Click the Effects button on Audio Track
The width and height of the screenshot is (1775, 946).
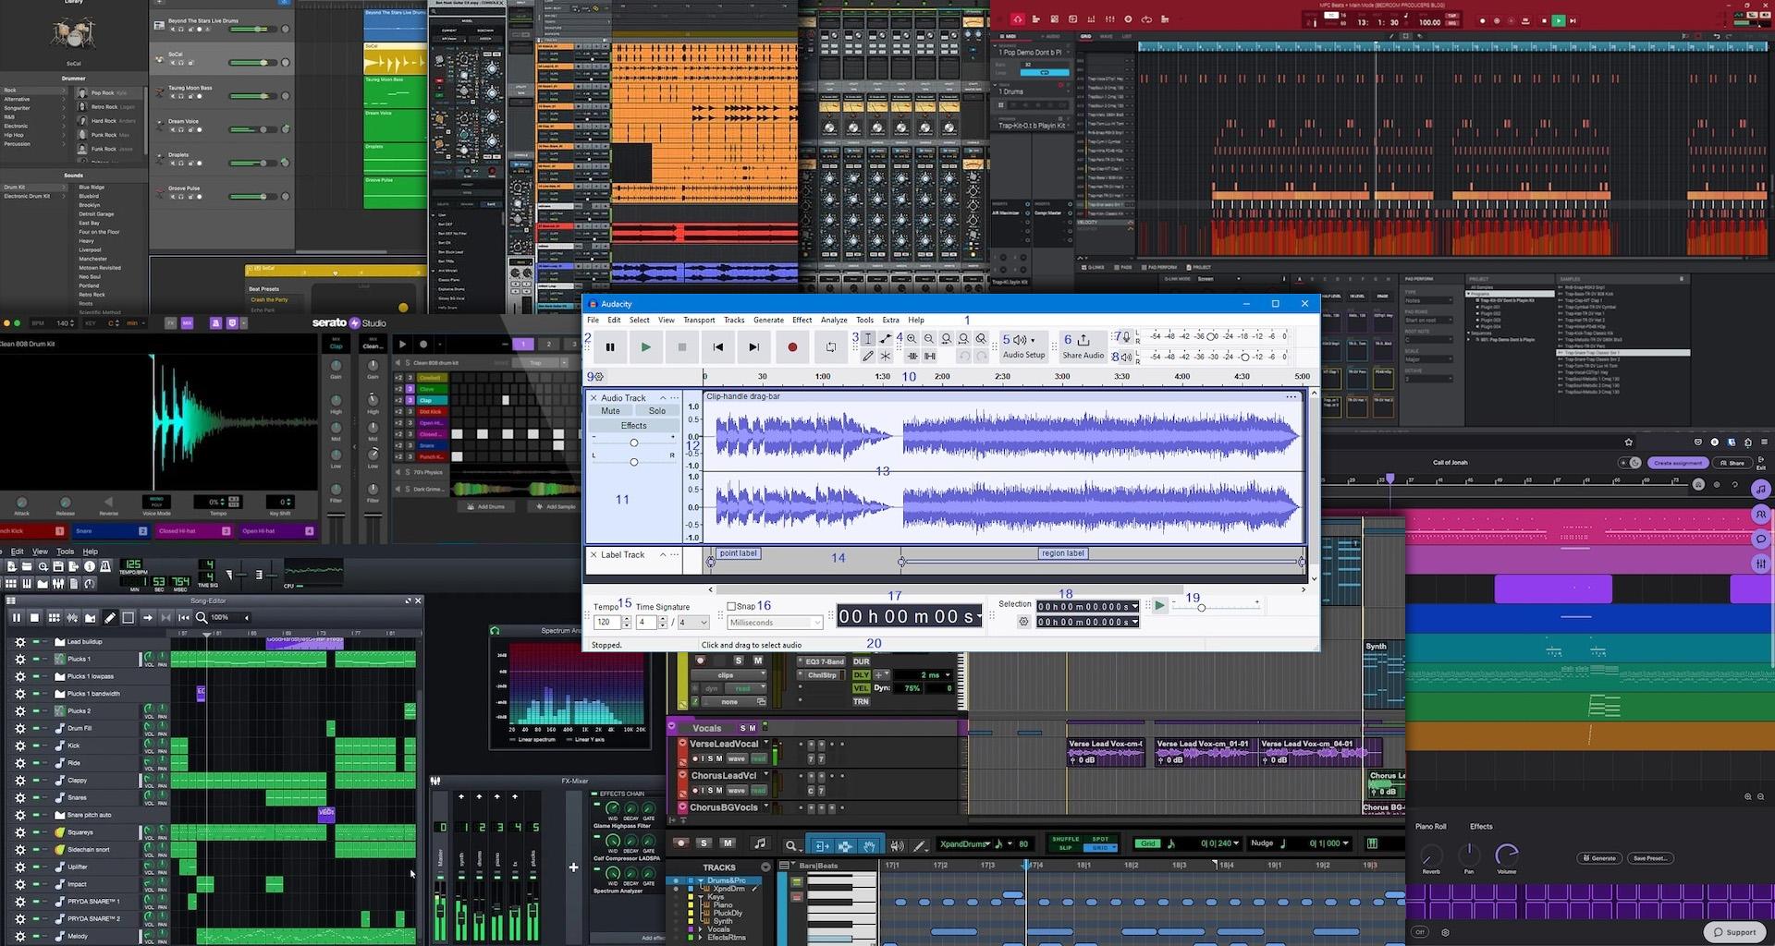[x=633, y=426]
